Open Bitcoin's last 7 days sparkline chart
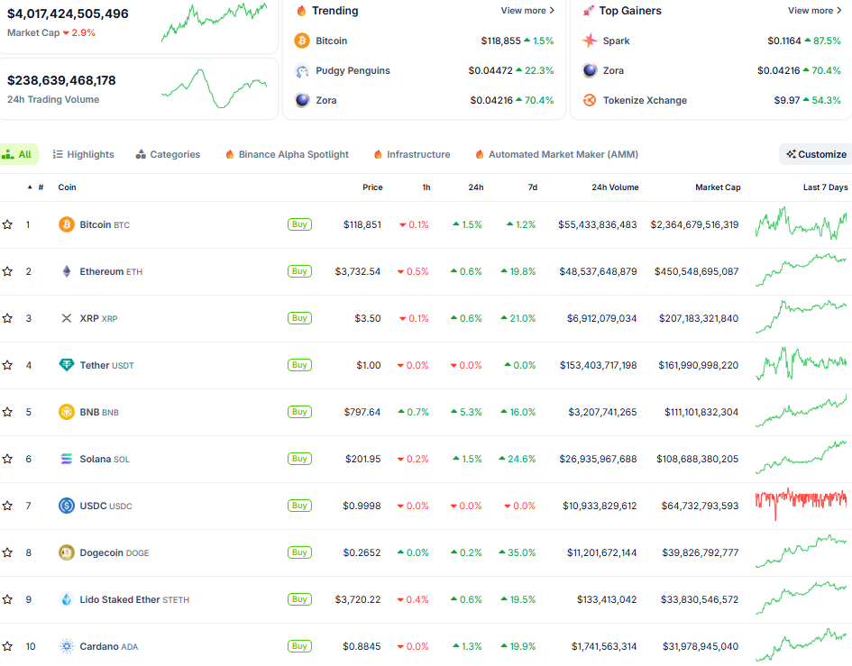 pos(801,224)
